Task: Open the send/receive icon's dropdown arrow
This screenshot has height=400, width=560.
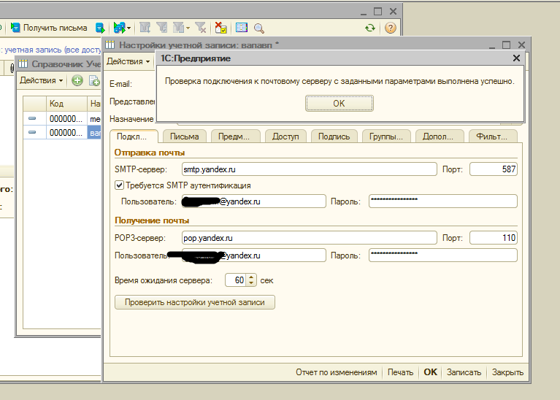Action: pos(129,28)
